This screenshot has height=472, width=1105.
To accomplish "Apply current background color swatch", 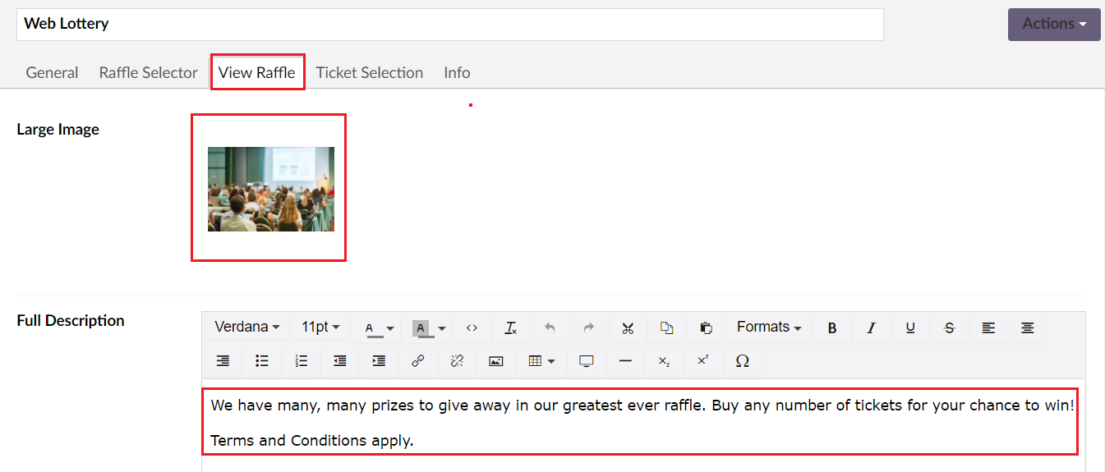I will pos(421,328).
